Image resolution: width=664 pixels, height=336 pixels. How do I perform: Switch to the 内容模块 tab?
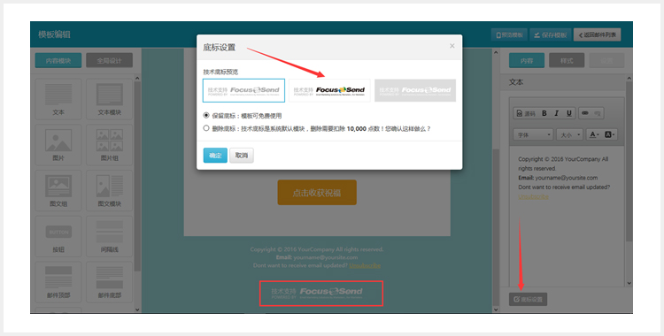coord(58,60)
